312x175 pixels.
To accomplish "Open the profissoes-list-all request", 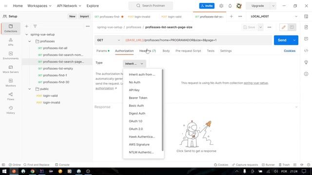I will (x=55, y=48).
